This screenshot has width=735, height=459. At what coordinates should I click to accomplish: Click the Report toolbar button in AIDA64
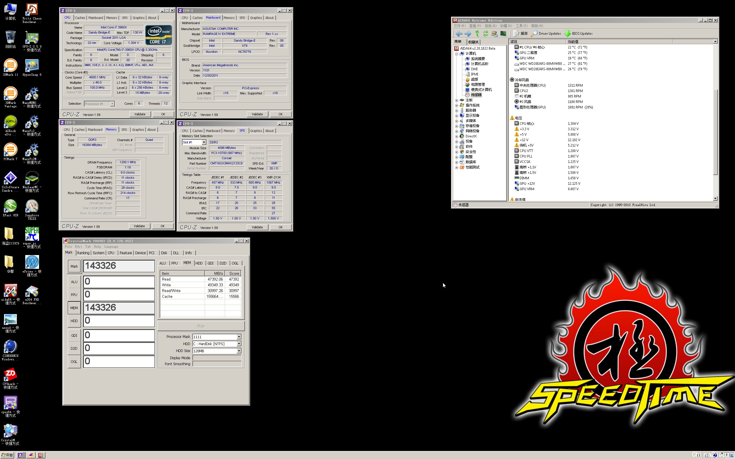click(521, 34)
